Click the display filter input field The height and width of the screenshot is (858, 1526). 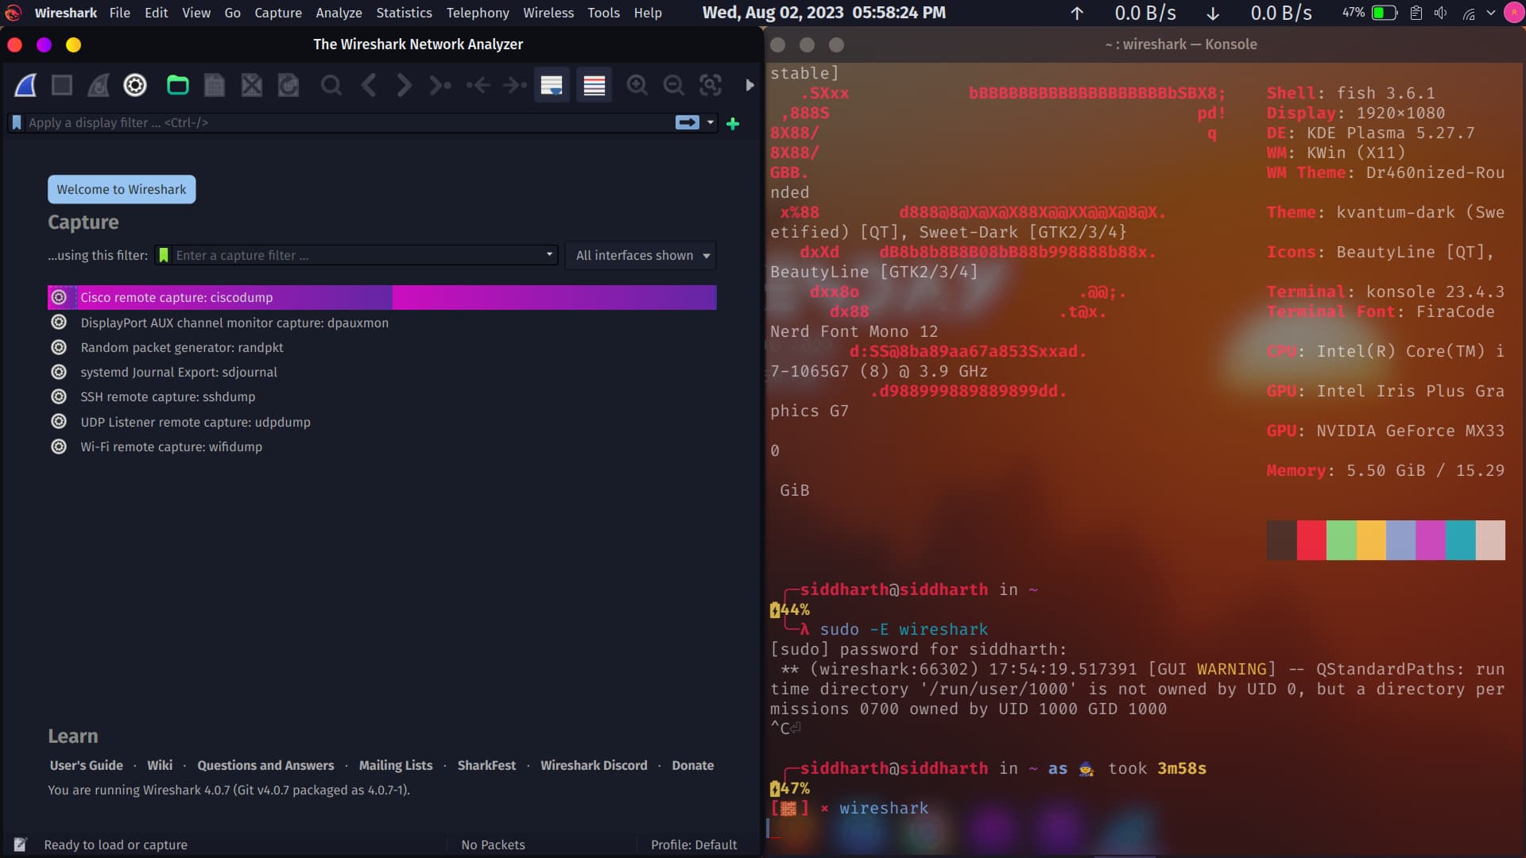click(348, 122)
